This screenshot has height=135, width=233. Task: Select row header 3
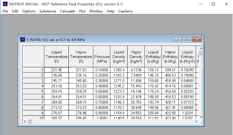click(x=33, y=81)
